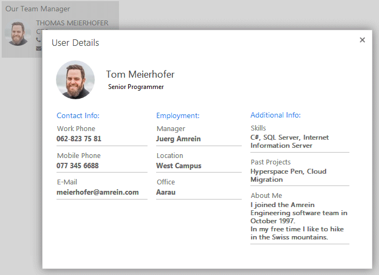Screen dimensions: 379x275
Task: Click the Employment section header
Action: click(178, 115)
